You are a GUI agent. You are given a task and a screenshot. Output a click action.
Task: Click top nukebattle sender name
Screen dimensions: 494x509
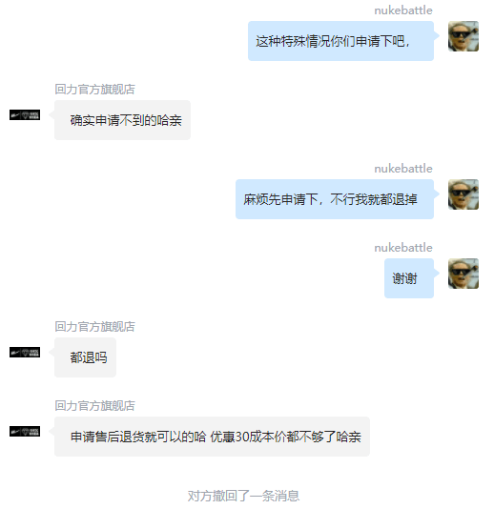(x=403, y=10)
